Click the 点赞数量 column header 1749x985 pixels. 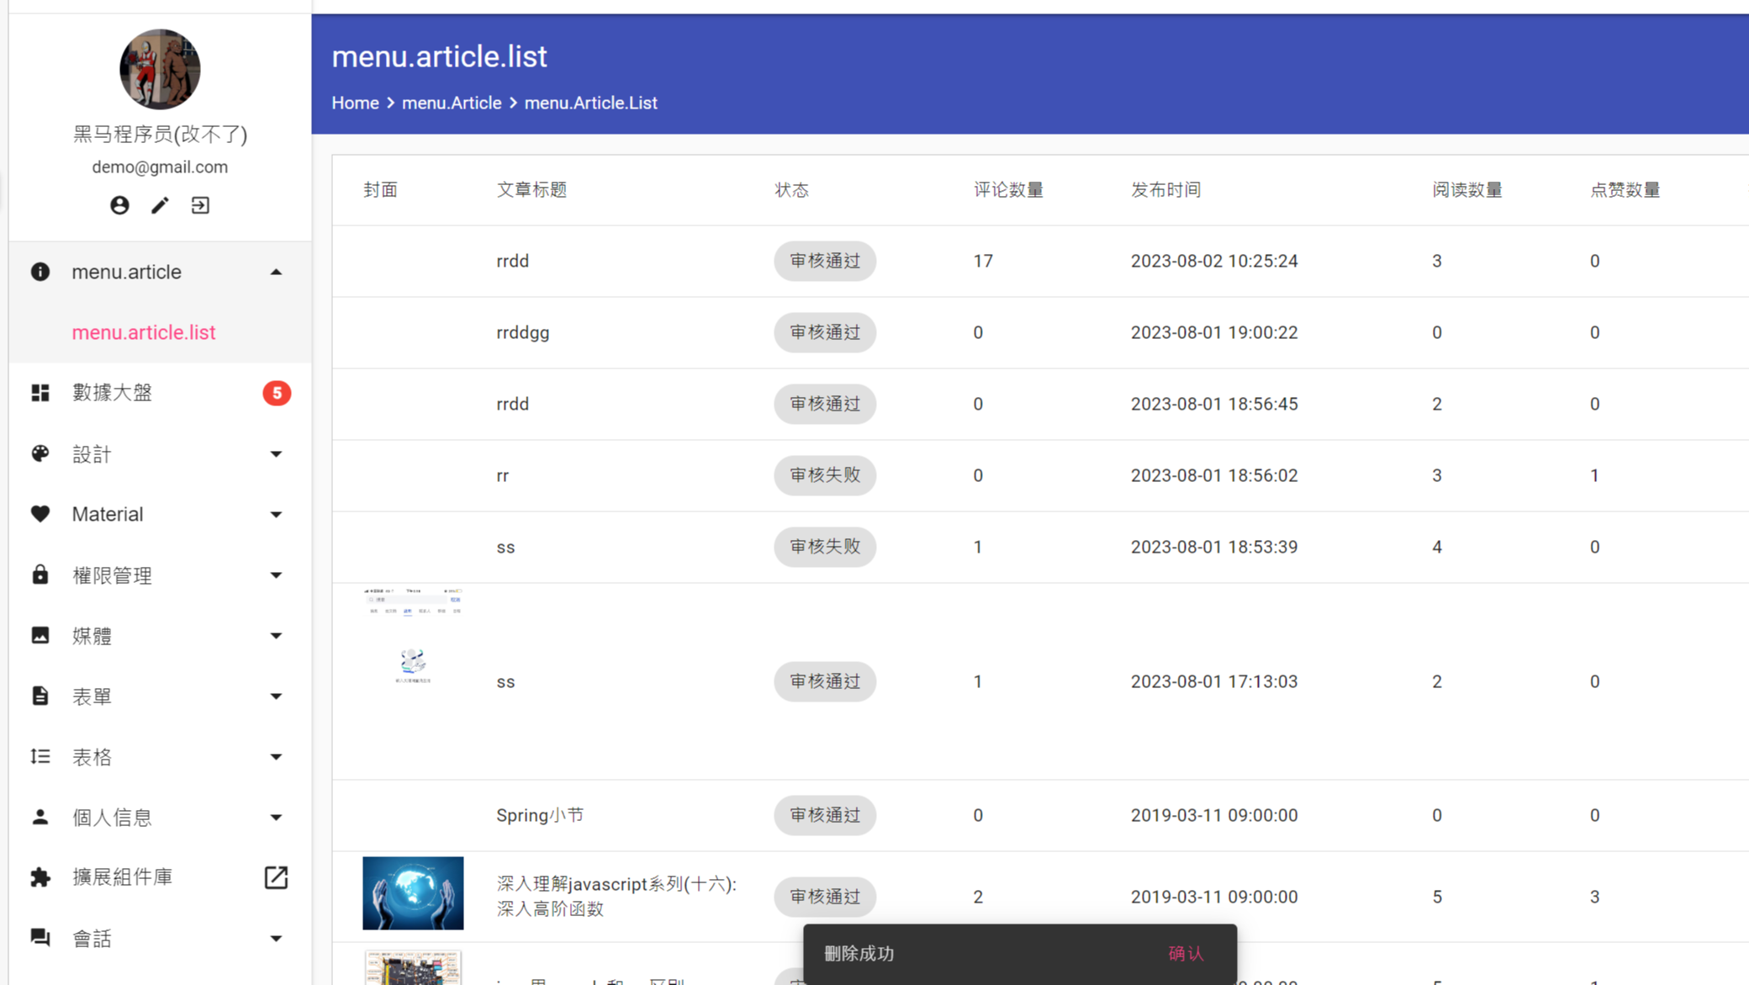[1625, 190]
